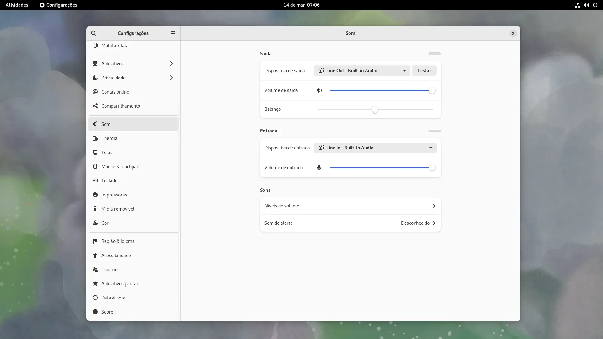Screen dimensions: 603x339
Task: Click the Acessibilidade person icon
Action: coord(95,255)
